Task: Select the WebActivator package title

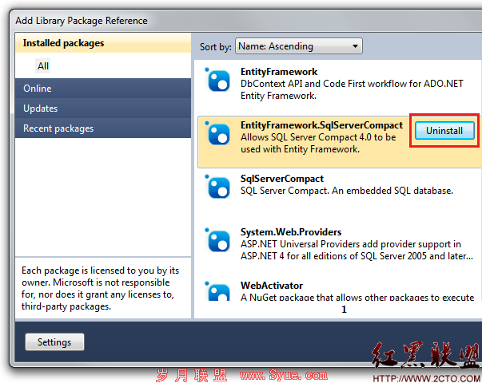Action: 272,286
